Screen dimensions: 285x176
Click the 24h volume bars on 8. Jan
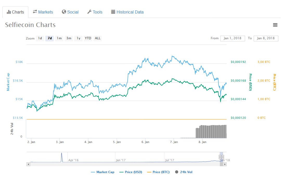click(x=211, y=132)
